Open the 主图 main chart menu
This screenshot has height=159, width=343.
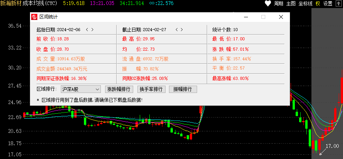point(291,3)
